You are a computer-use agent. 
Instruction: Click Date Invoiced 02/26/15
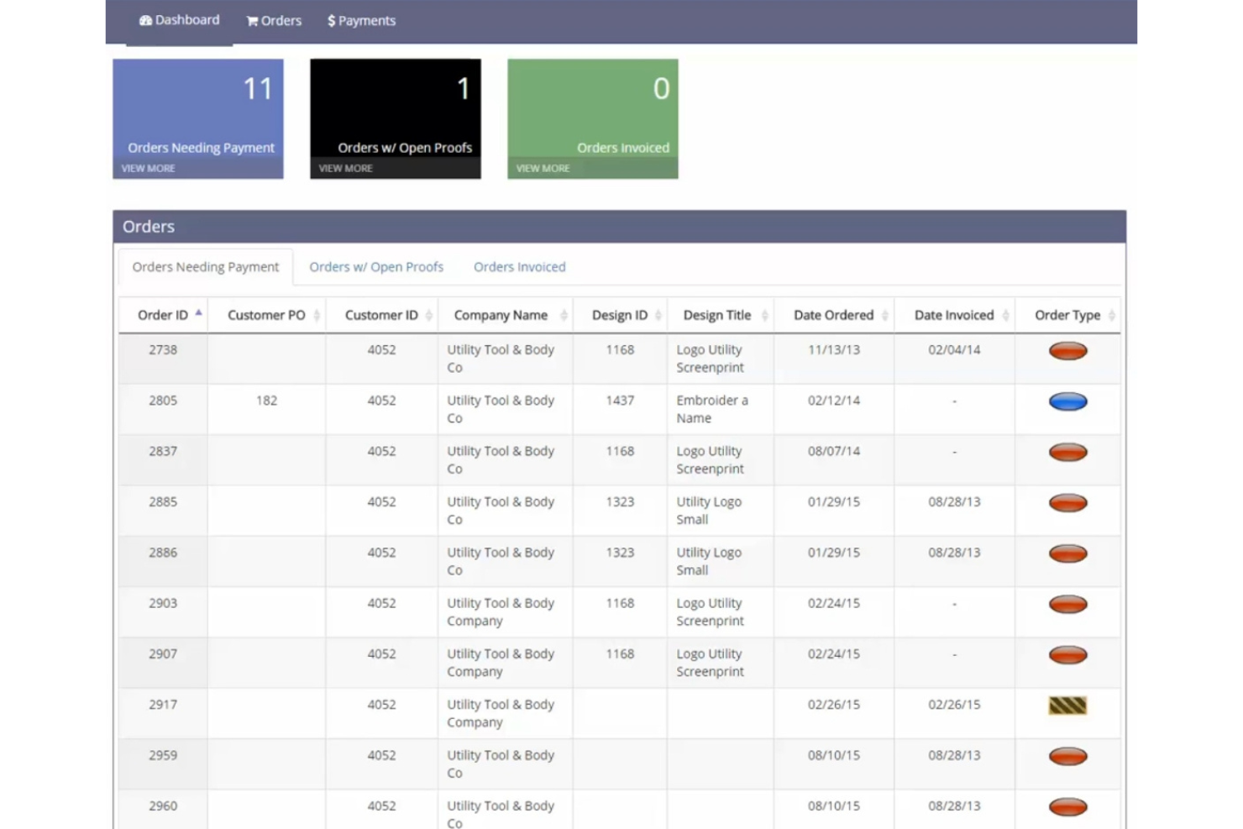point(954,705)
